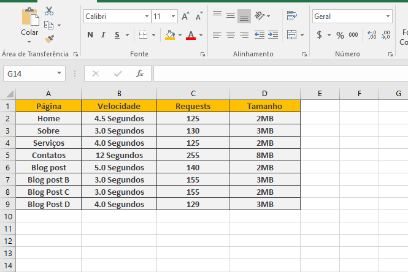
Task: Apply font color with red A icon
Action: point(191,35)
